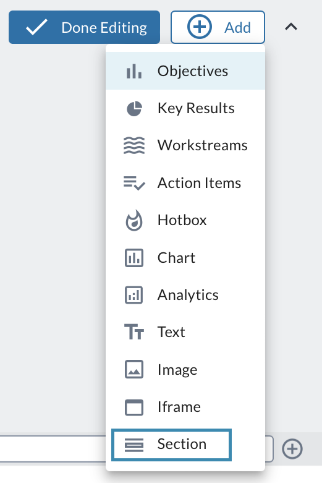Choose Objectives from the Add menu
322x483 pixels.
[x=185, y=71]
